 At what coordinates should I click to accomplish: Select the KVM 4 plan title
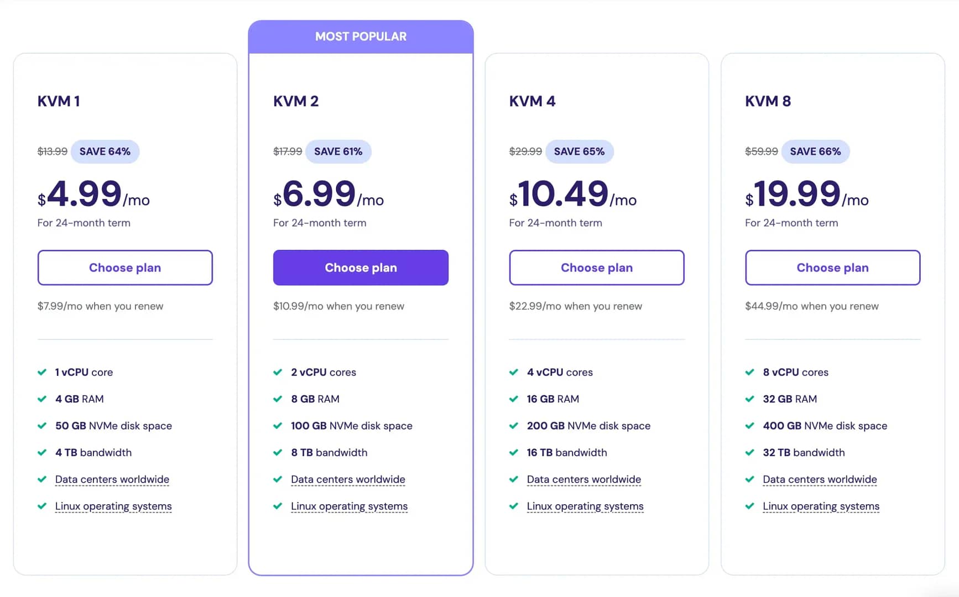click(x=532, y=101)
